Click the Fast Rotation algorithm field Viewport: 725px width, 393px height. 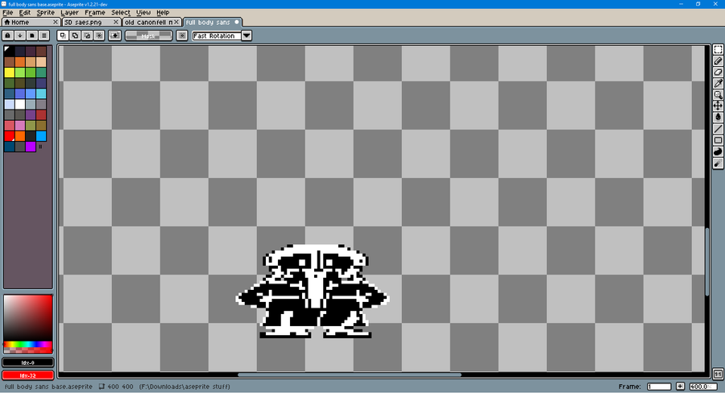pyautogui.click(x=217, y=35)
